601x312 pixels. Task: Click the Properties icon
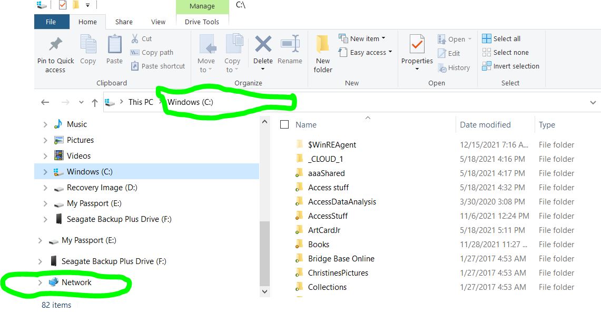coord(417,44)
